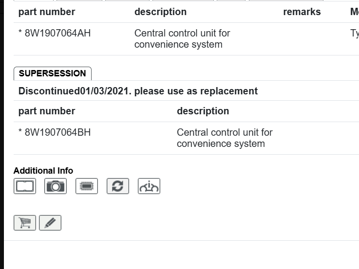Screen dimensions: 359x269
Task: Click the partially visible rightmost column header
Action: [x=354, y=12]
